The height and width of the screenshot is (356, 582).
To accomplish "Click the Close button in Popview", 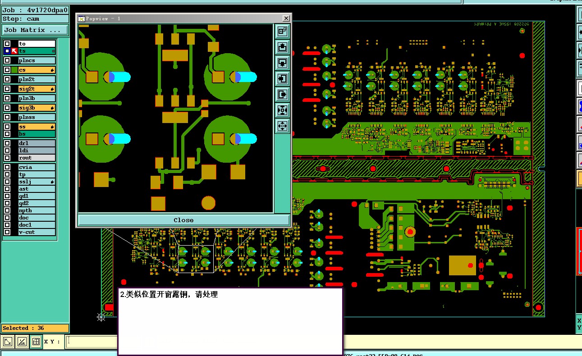I will coord(183,220).
